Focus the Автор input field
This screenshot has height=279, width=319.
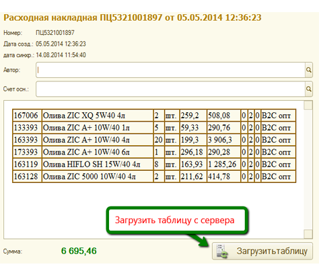click(170, 70)
